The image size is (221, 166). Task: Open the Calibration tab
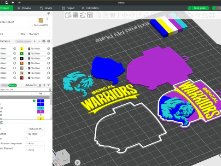tap(90, 8)
